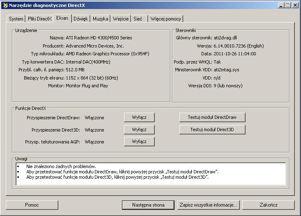Click note about testing Direct3D module
301x216 pixels.
coord(117,177)
